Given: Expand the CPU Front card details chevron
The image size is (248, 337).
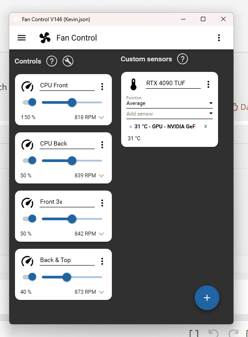Looking at the screenshot, I should pyautogui.click(x=101, y=117).
